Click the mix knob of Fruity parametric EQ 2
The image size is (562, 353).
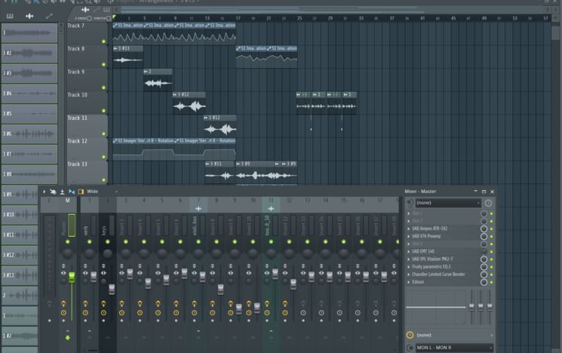pos(484,266)
